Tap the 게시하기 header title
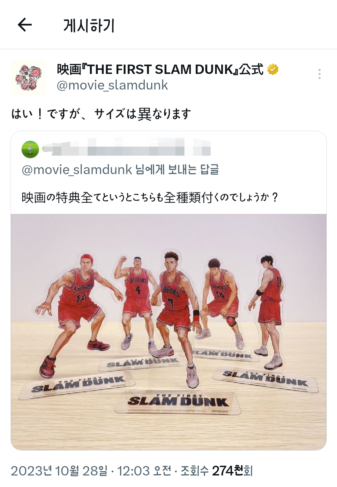Viewport: 337px width, 487px height. (x=89, y=25)
